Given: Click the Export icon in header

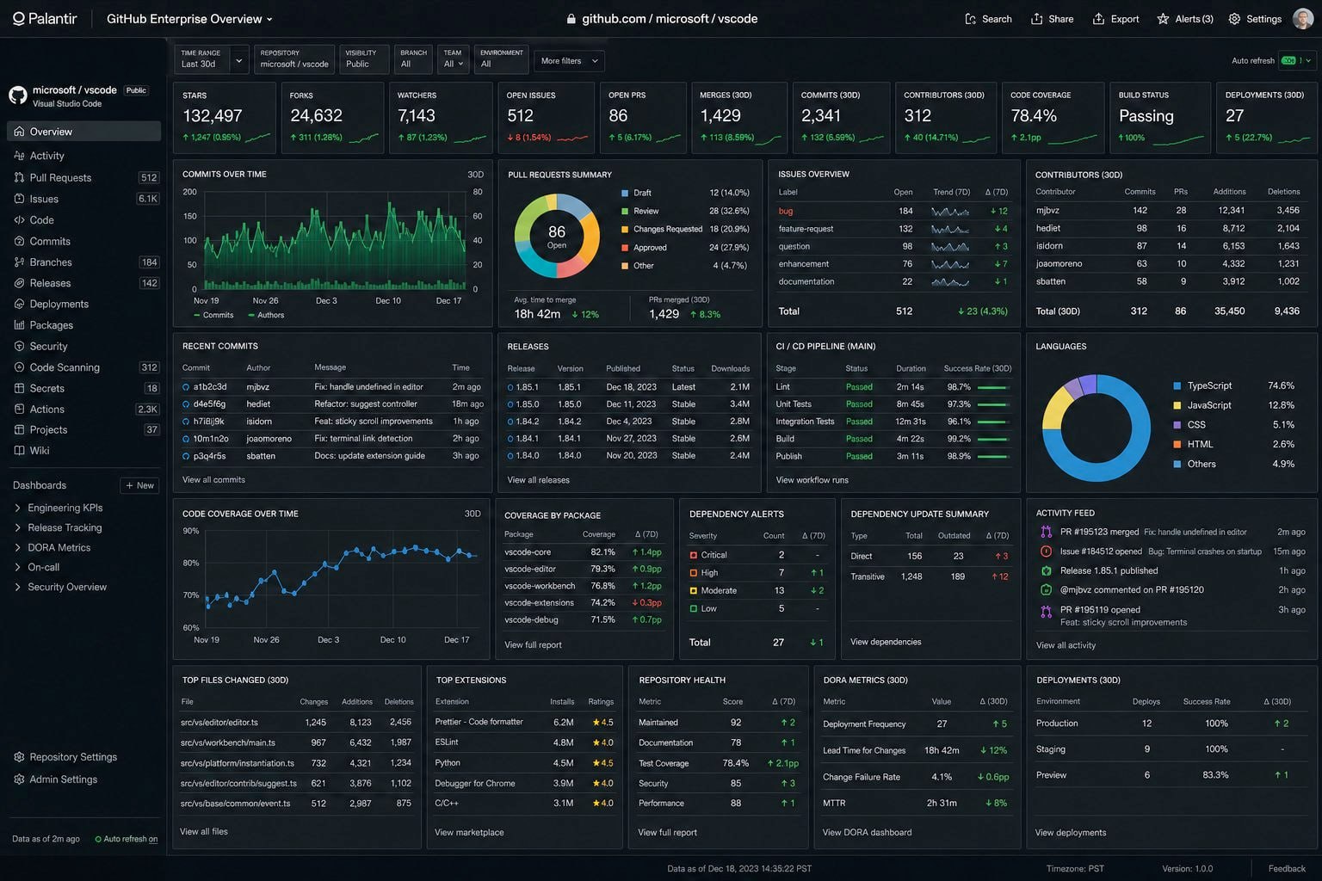Looking at the screenshot, I should [1098, 19].
